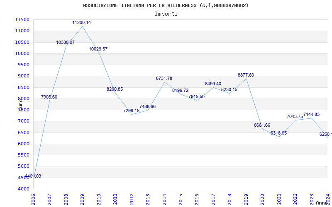The image size is (332, 207).
Task: Click the 11000 y-axis tick label
Action: point(22,31)
